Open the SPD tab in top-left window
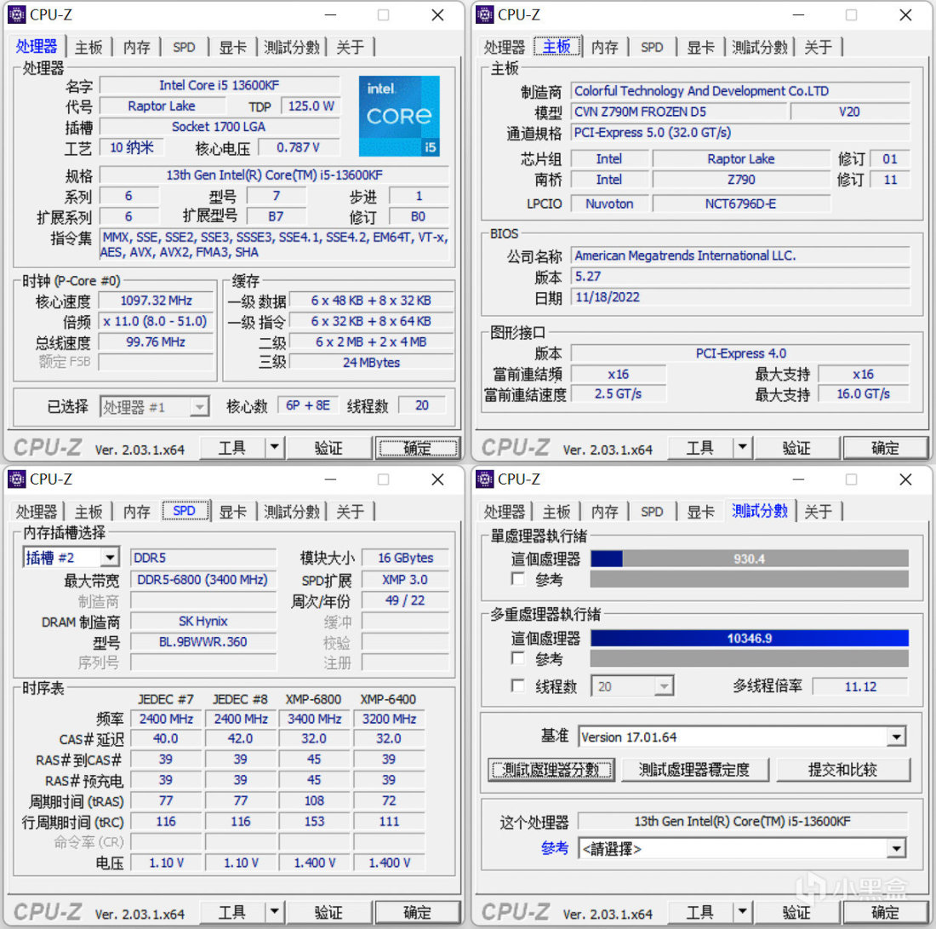The width and height of the screenshot is (936, 929). (184, 47)
